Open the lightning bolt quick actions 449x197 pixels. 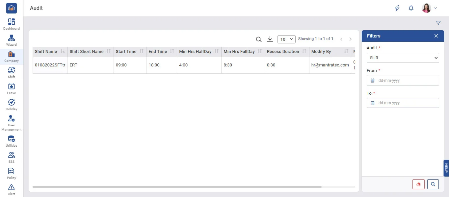tap(397, 8)
